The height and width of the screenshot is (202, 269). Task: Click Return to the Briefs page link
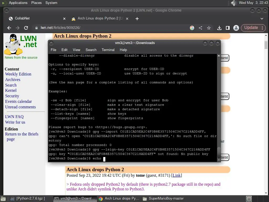tap(22, 137)
